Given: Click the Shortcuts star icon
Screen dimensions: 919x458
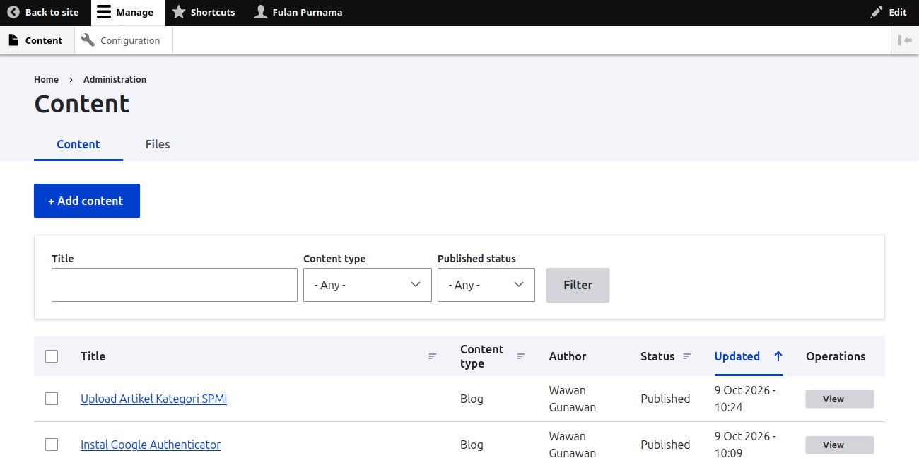Looking at the screenshot, I should click(179, 12).
